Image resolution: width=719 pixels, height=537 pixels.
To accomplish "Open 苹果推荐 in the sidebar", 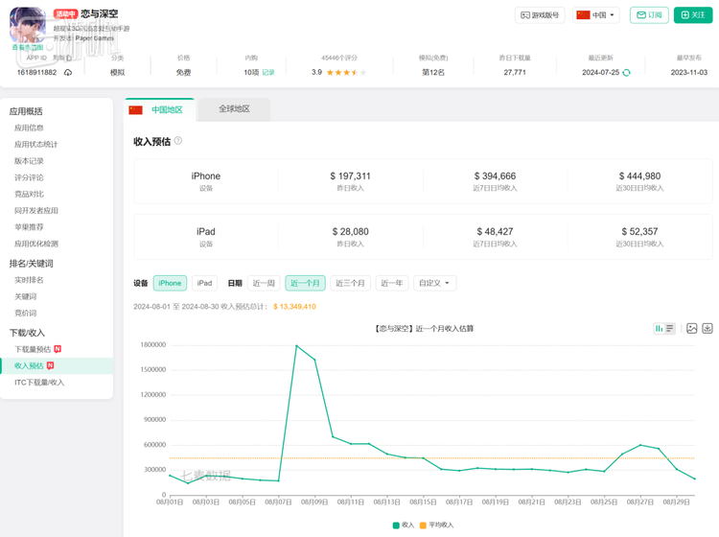I will coord(29,227).
